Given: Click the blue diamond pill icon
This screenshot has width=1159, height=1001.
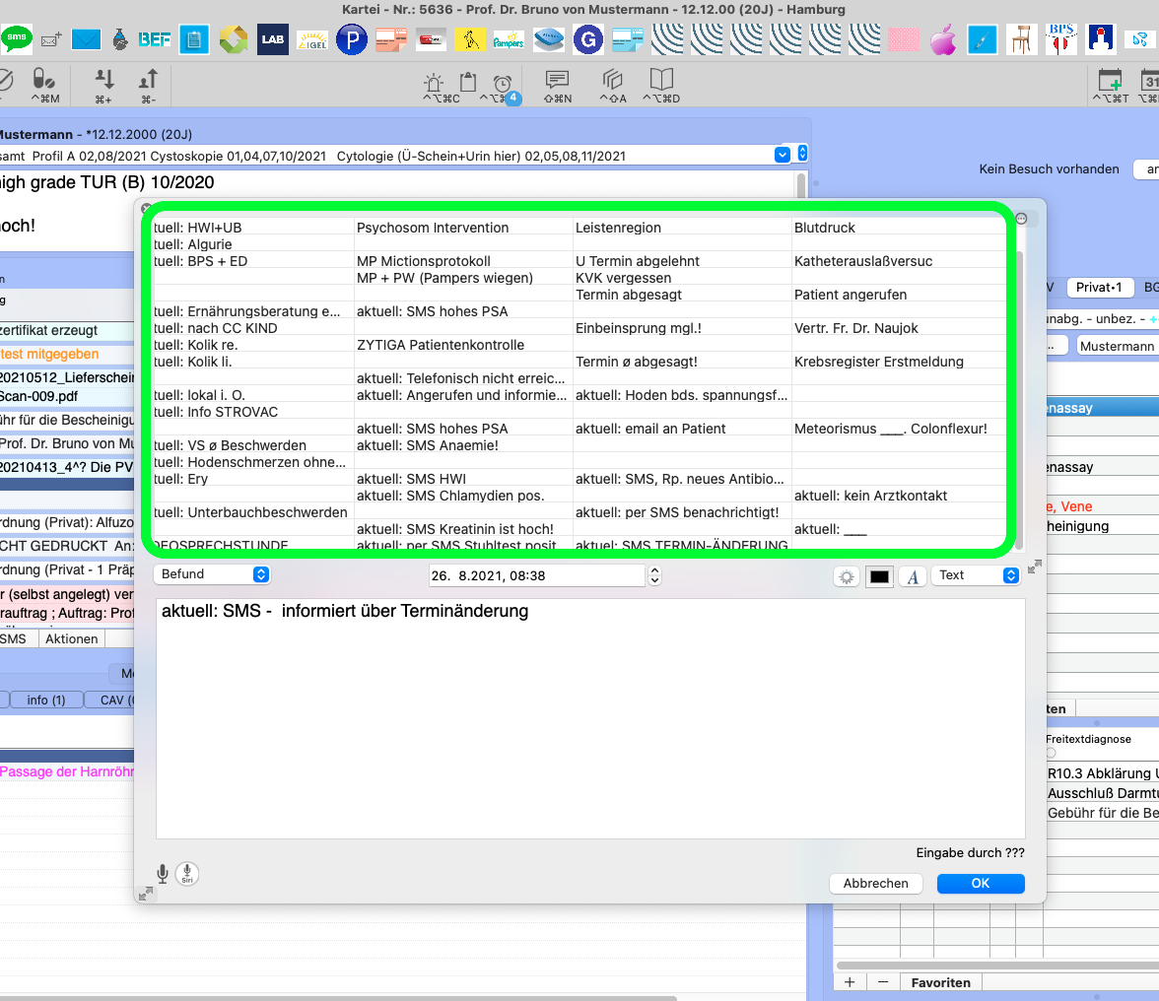Looking at the screenshot, I should 548,39.
